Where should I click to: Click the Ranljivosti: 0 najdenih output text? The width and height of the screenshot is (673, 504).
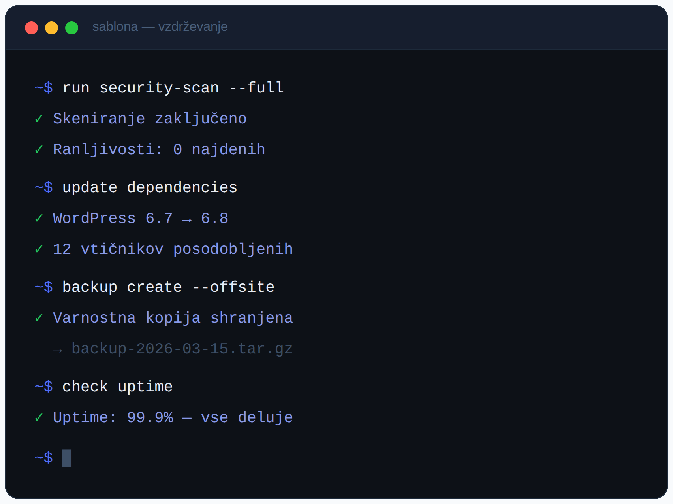click(159, 149)
